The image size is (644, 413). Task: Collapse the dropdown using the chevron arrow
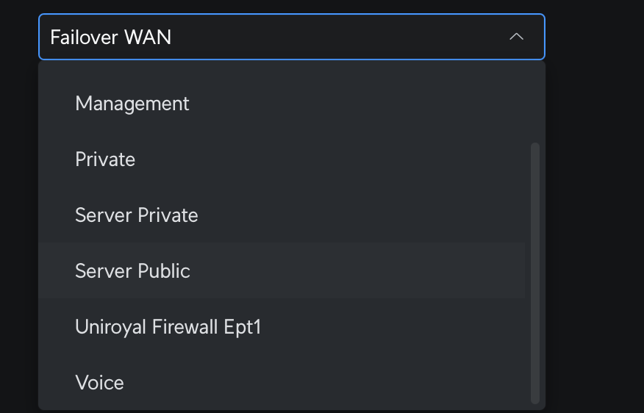point(516,37)
